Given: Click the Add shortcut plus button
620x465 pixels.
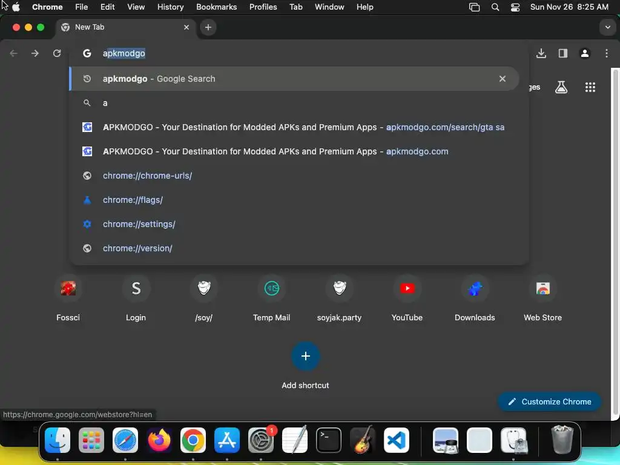Looking at the screenshot, I should pos(305,356).
